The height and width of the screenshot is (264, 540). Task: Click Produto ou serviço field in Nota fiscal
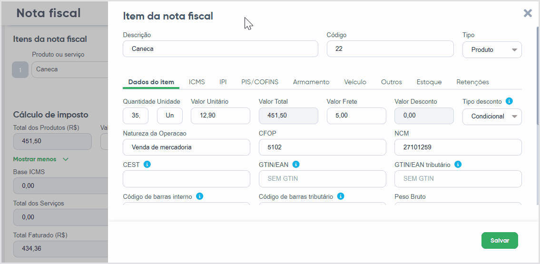tap(70, 69)
